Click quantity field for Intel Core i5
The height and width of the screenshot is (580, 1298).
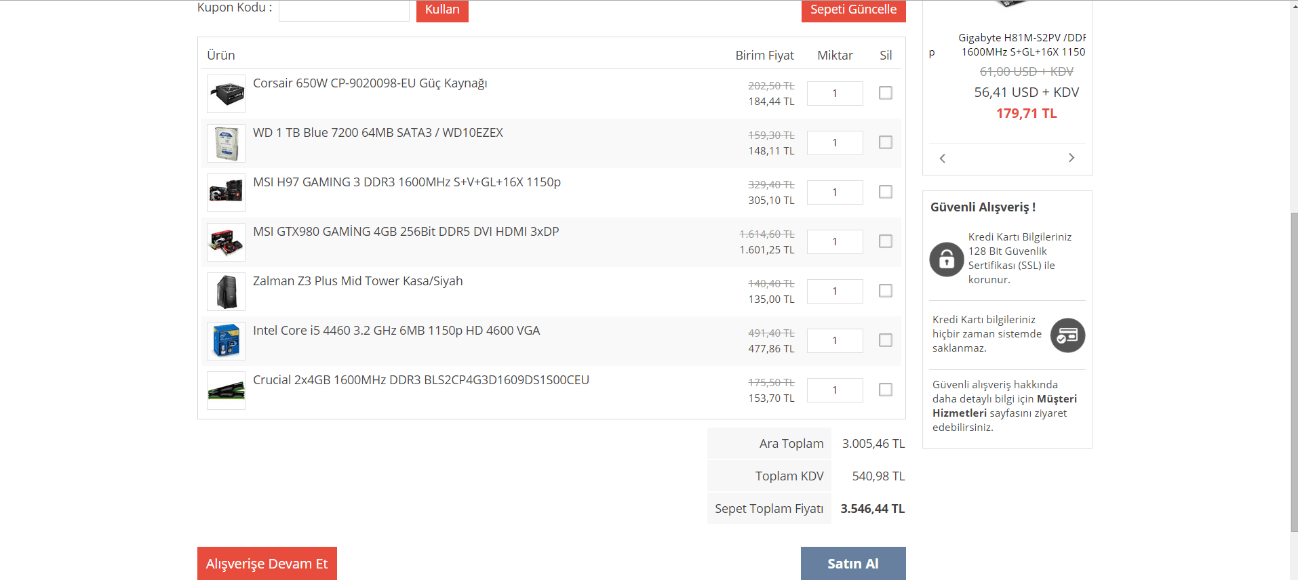click(x=835, y=341)
